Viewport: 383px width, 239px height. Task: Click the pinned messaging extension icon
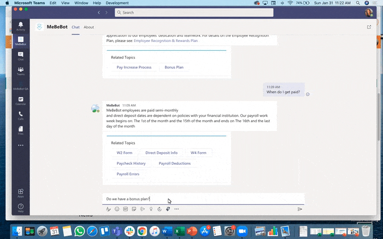[x=168, y=209]
